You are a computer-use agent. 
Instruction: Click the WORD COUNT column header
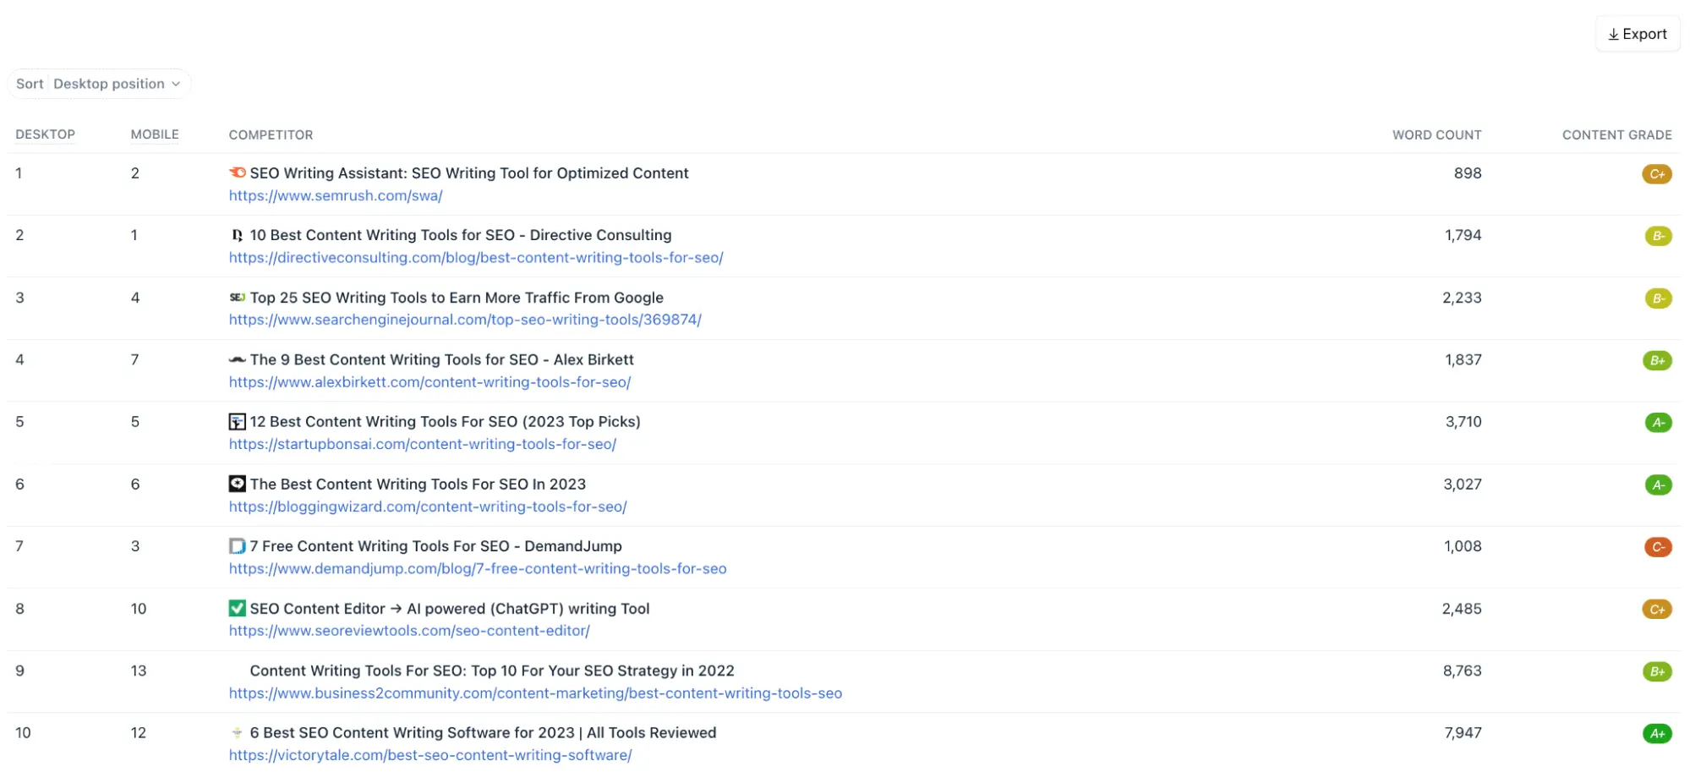point(1437,134)
